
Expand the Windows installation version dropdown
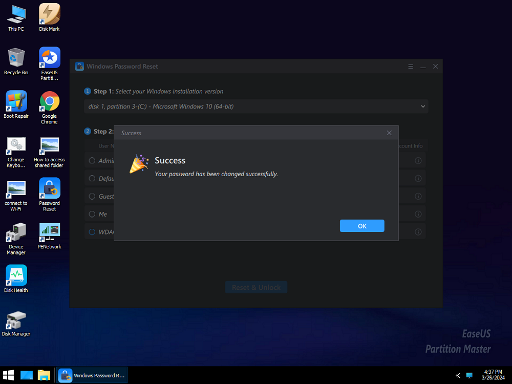422,106
